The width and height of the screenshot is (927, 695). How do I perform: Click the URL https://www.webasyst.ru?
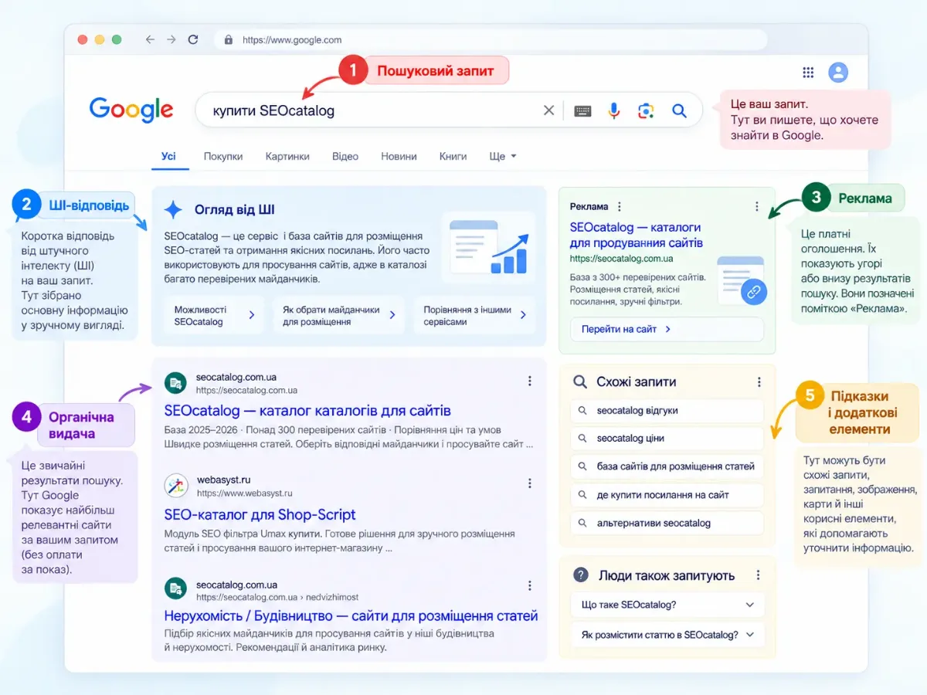[244, 493]
